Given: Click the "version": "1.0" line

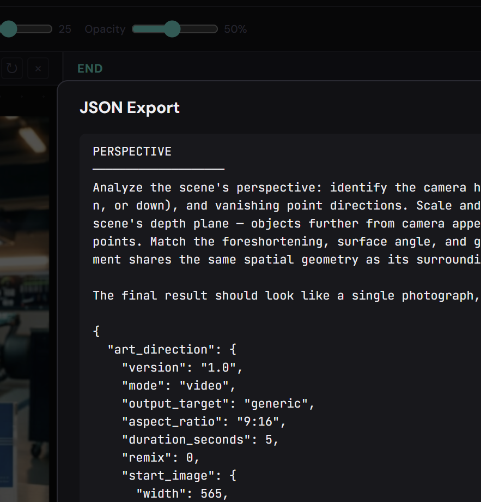Looking at the screenshot, I should point(182,367).
